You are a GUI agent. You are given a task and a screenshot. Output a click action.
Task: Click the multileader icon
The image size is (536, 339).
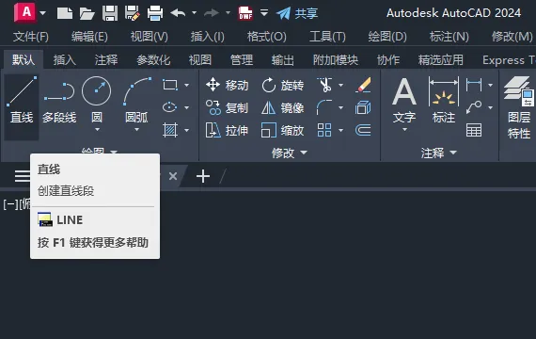click(474, 107)
